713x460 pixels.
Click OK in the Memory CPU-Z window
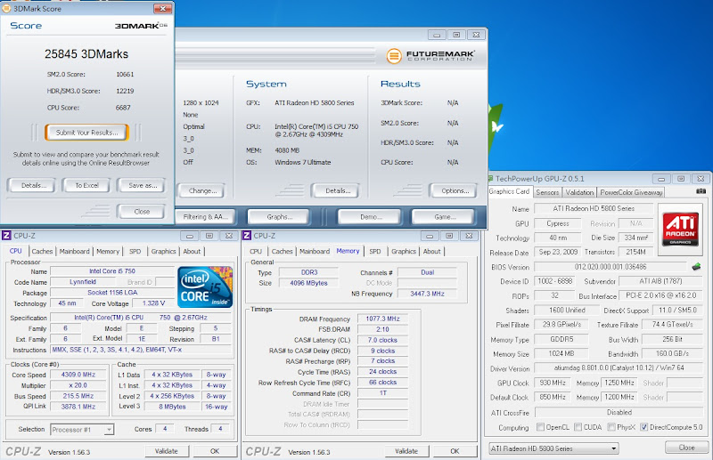[455, 451]
